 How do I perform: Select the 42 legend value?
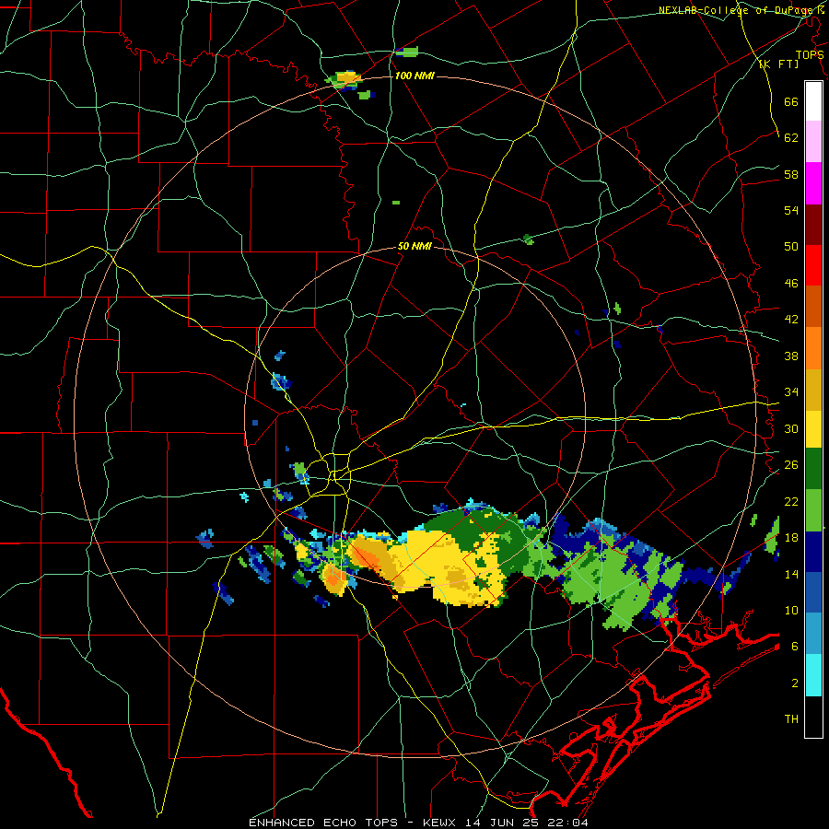(791, 320)
